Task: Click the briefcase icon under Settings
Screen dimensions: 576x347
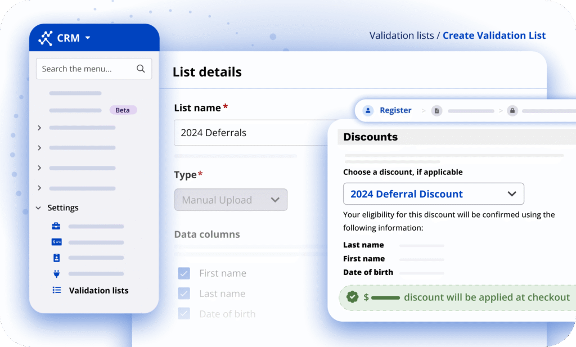Action: pos(56,226)
